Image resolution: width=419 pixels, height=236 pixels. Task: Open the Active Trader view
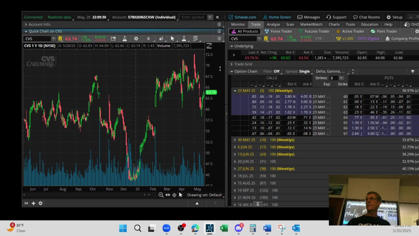click(353, 31)
